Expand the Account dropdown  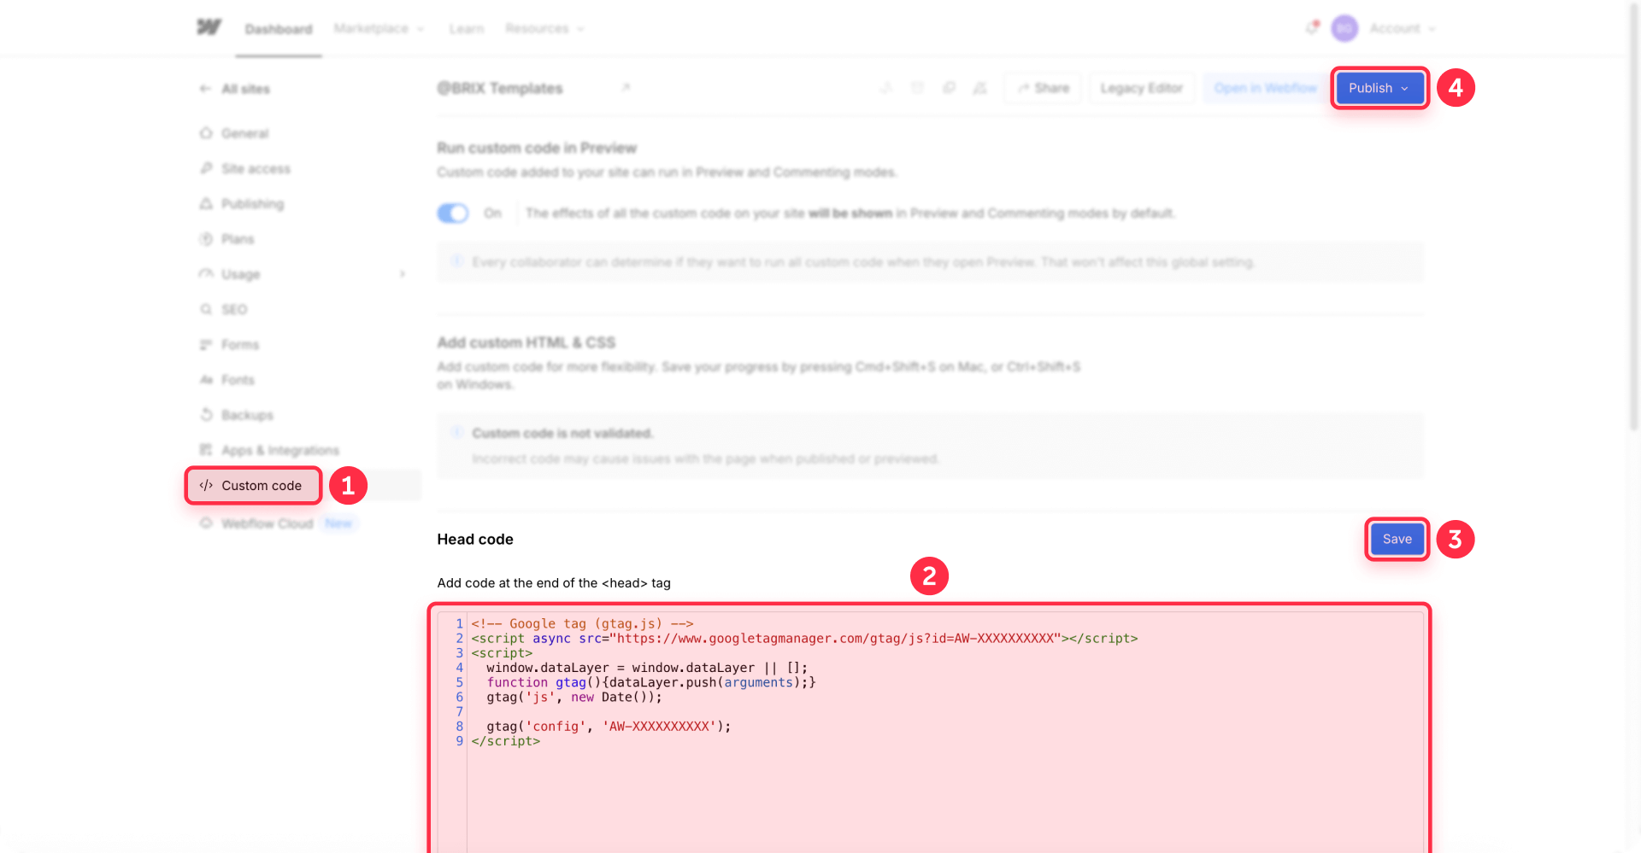(x=1402, y=28)
